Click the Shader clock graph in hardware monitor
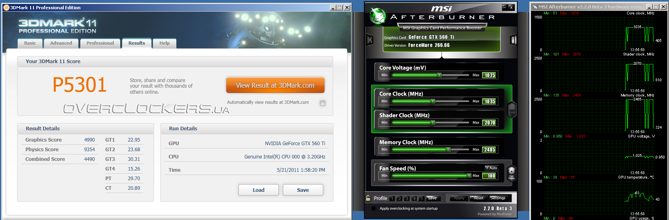Image resolution: width=669 pixels, height=220 pixels. [x=599, y=74]
